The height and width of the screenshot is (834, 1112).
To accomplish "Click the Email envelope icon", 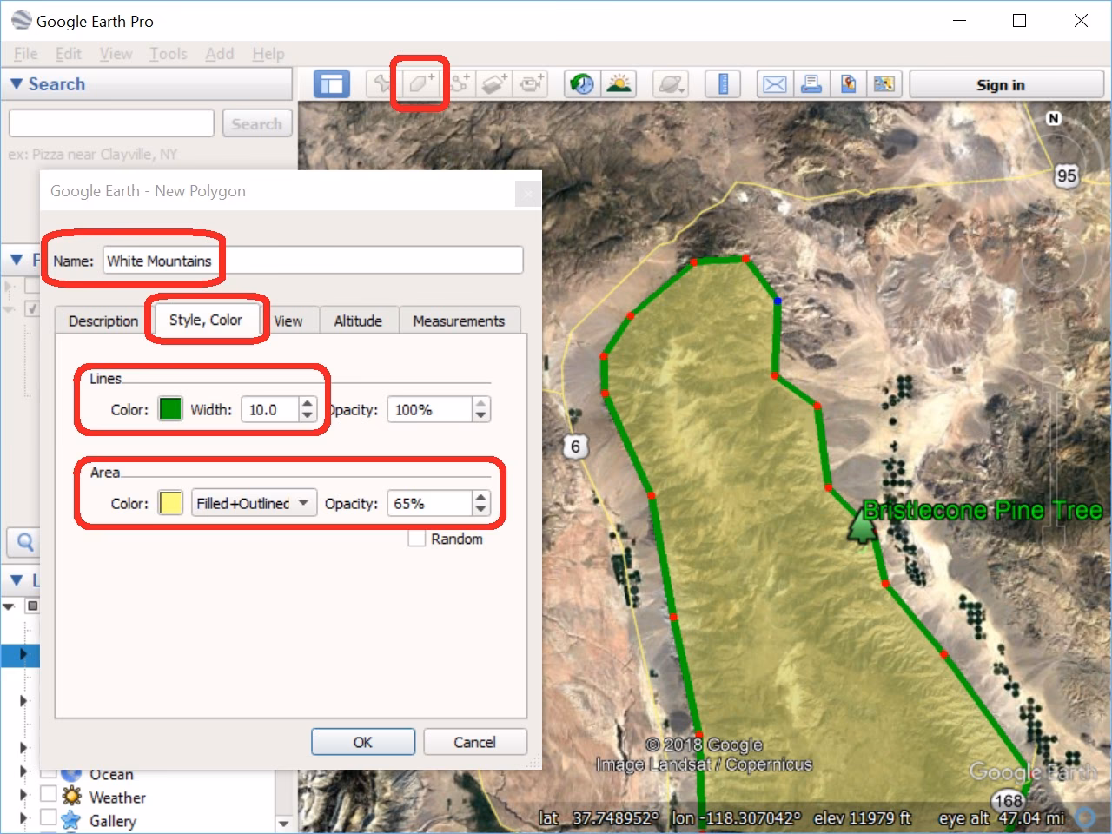I will (774, 84).
